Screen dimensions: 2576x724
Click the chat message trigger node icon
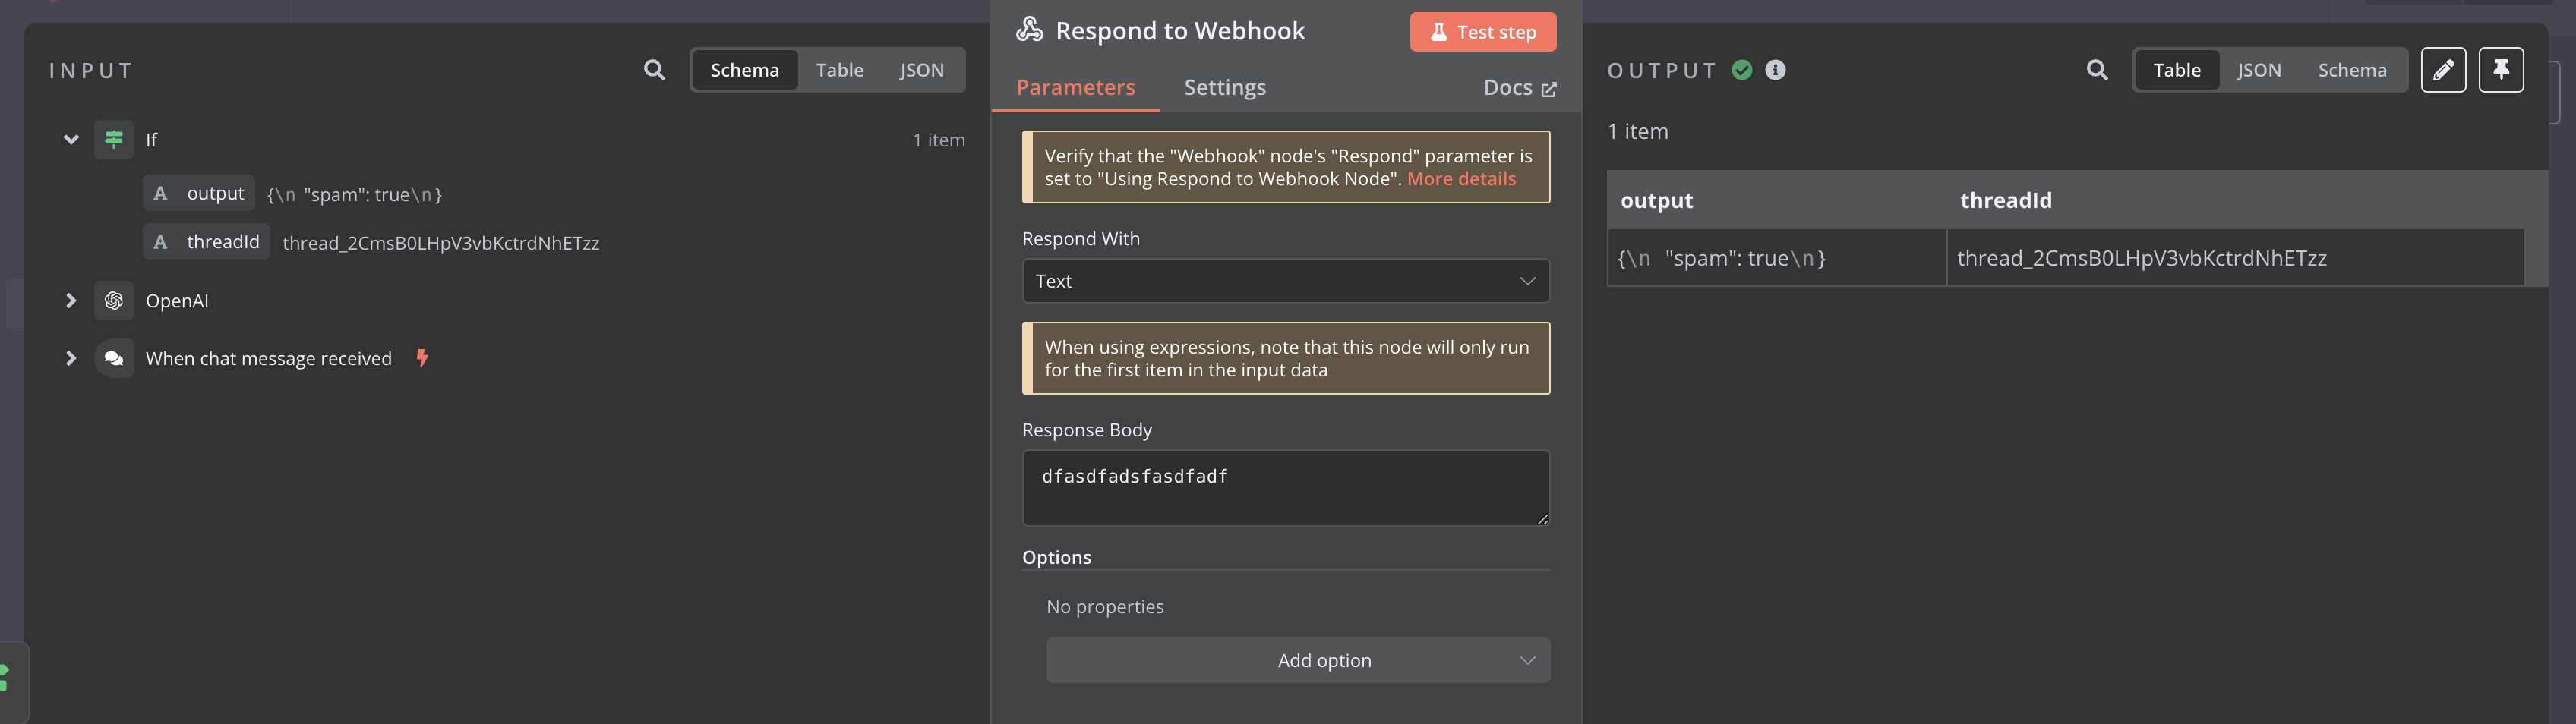pyautogui.click(x=114, y=358)
